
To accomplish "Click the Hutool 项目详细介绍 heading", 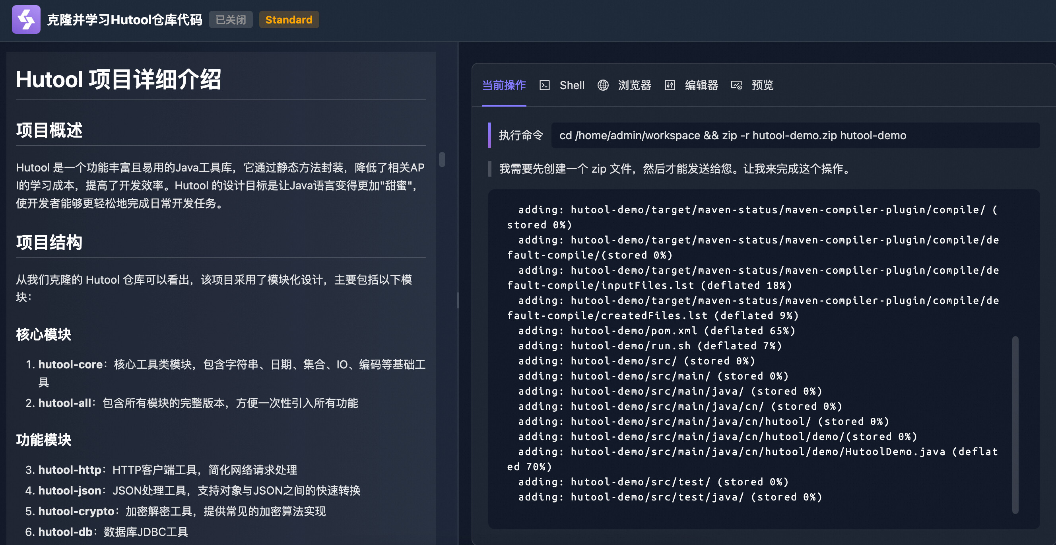I will (118, 79).
